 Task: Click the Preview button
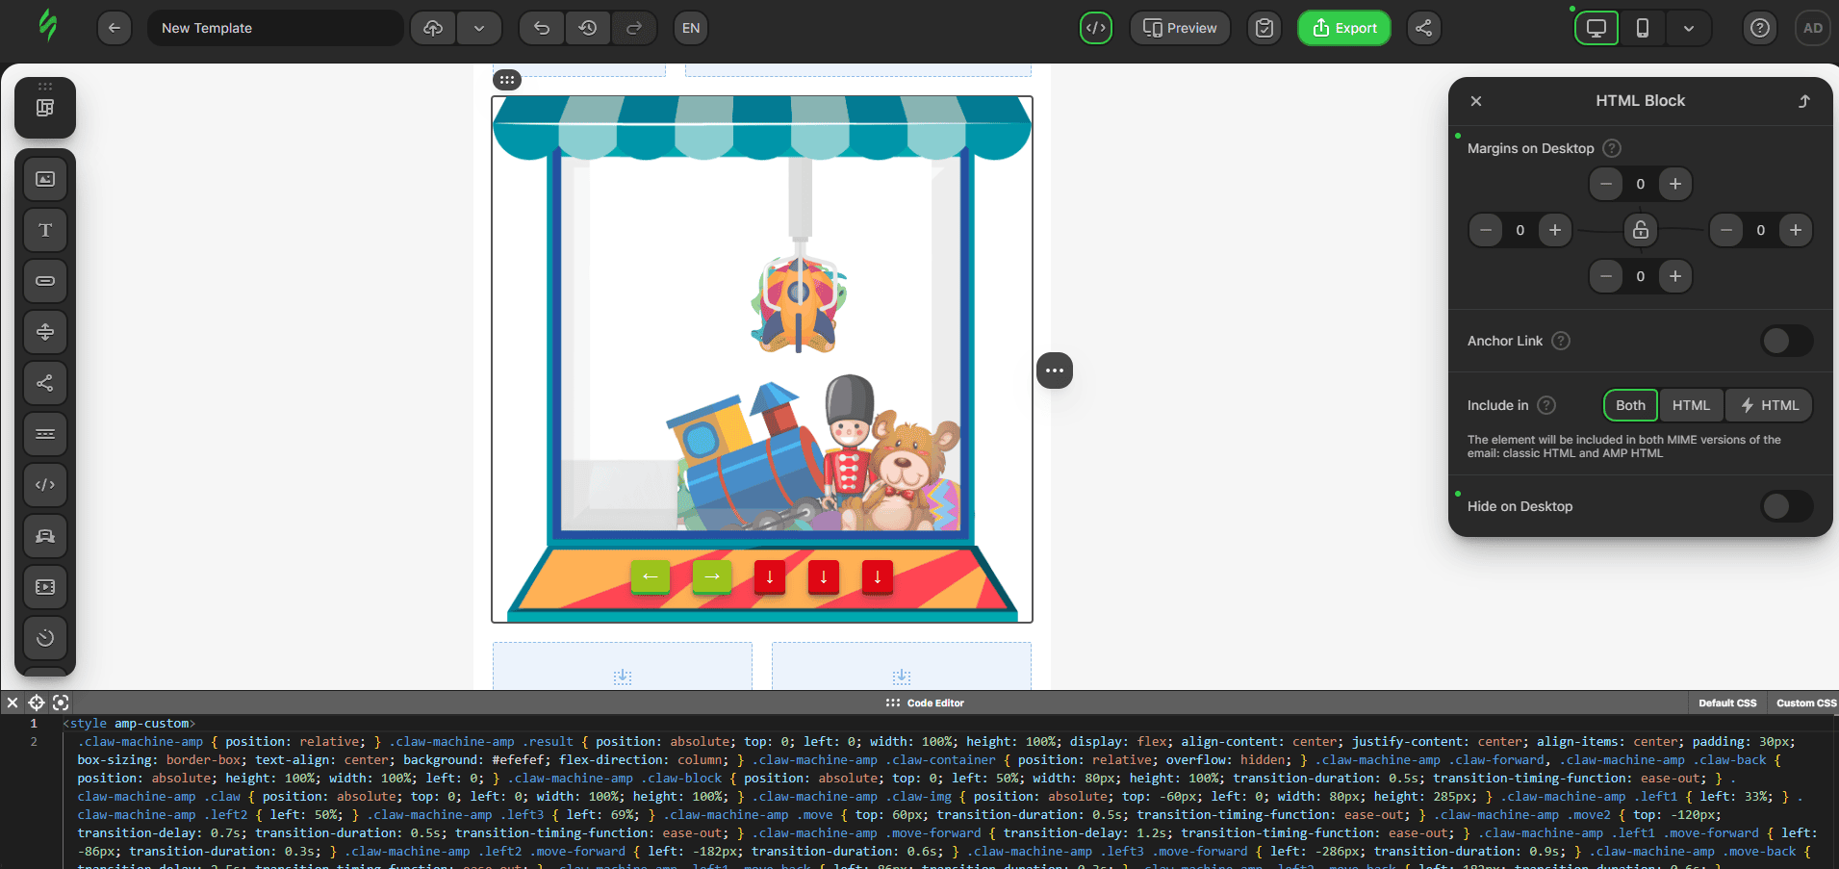click(x=1180, y=28)
